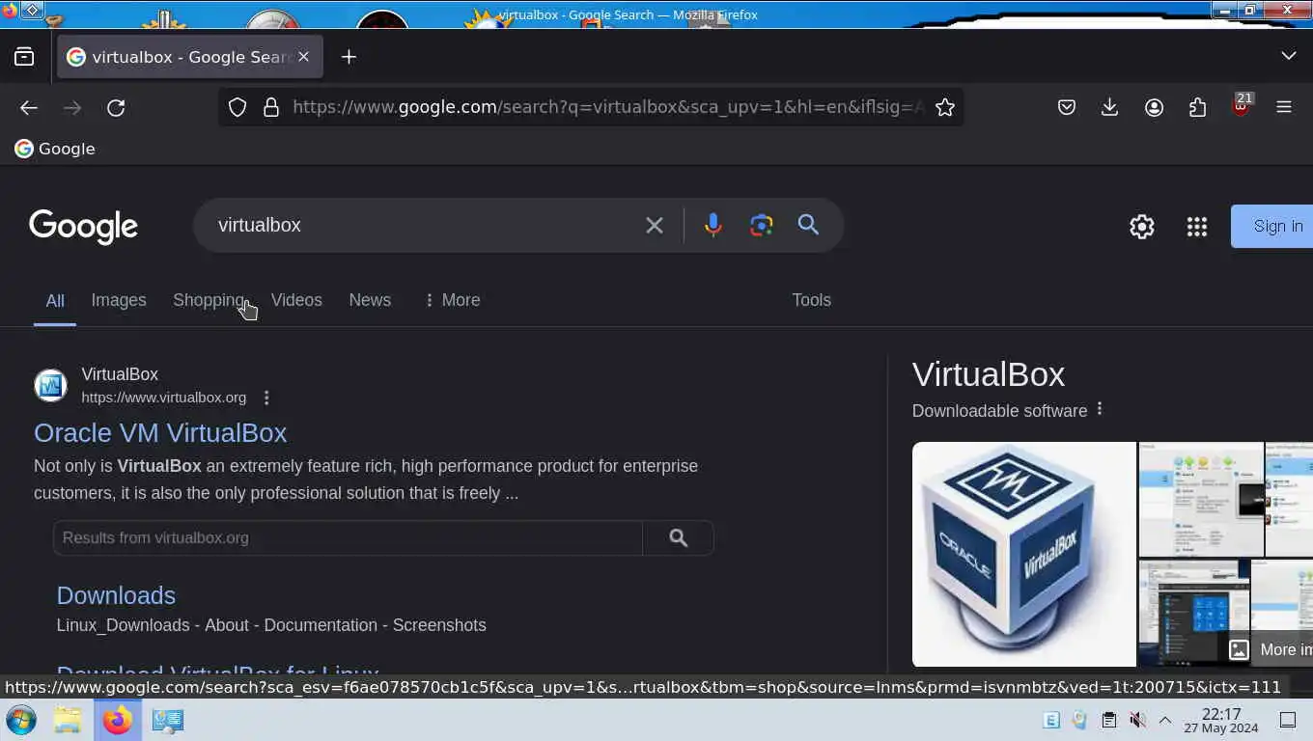The width and height of the screenshot is (1313, 741).
Task: Expand the list all tabs chevron
Action: point(1288,56)
